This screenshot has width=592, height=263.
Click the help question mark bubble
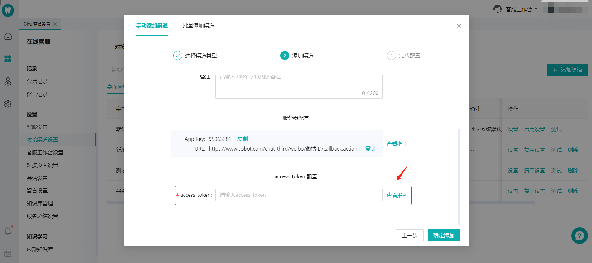pos(579,236)
